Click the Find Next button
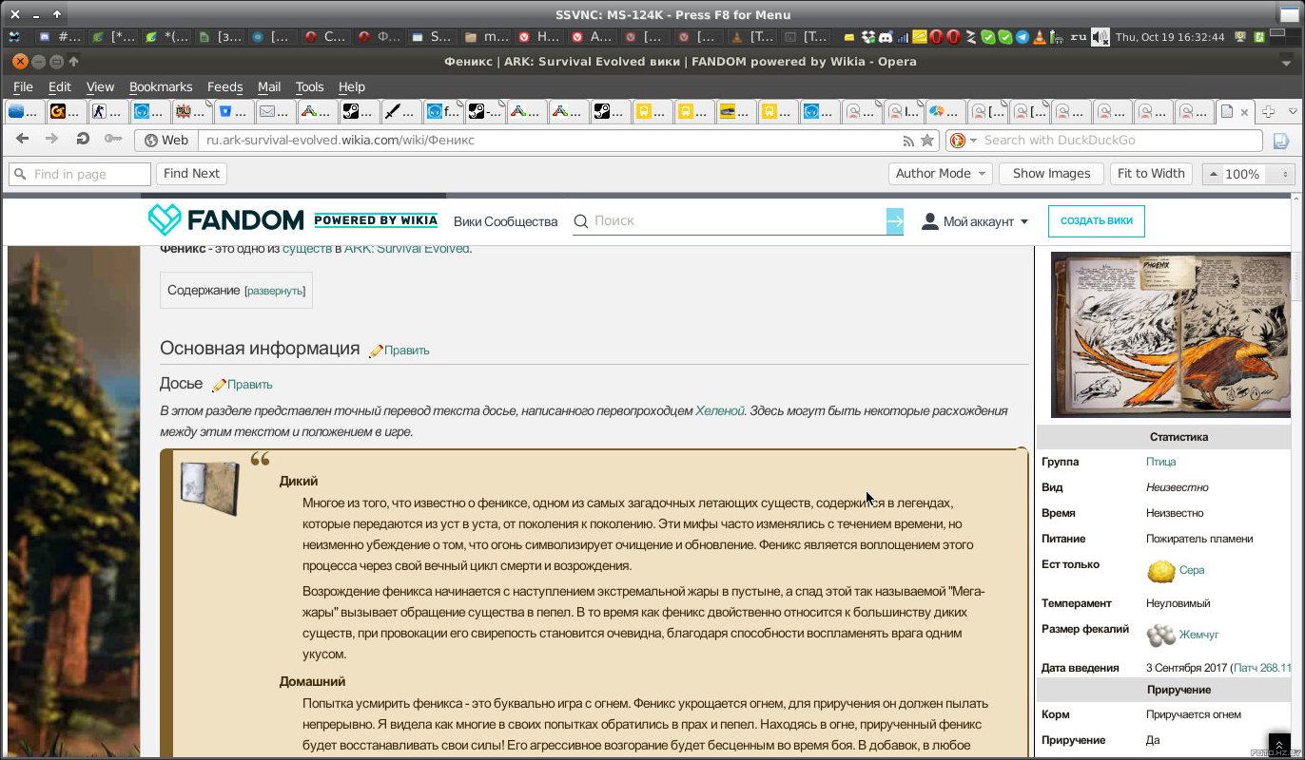Image resolution: width=1305 pixels, height=760 pixels. [191, 174]
